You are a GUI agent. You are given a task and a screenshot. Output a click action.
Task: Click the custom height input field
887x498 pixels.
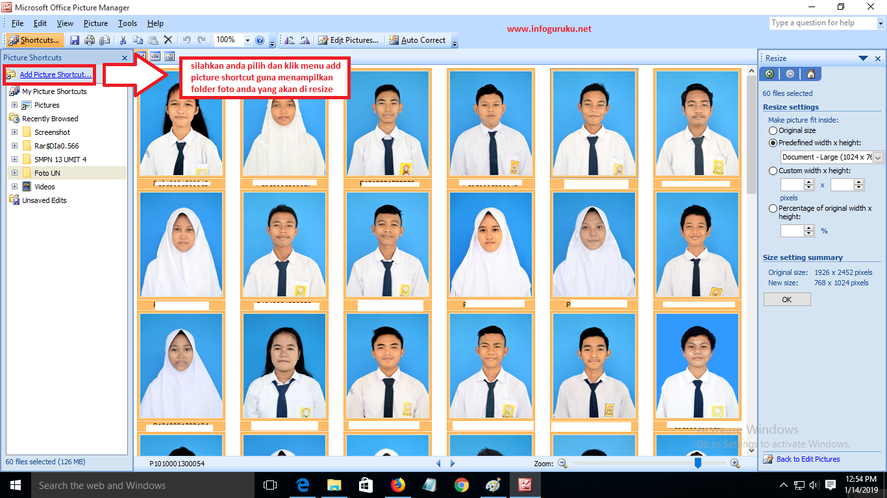[842, 185]
